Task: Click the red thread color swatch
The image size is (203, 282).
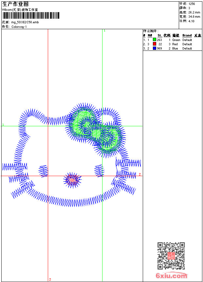Action: click(154, 44)
